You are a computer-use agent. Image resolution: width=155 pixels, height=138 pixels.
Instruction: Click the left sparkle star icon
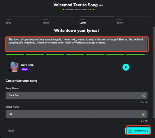click(x=63, y=10)
